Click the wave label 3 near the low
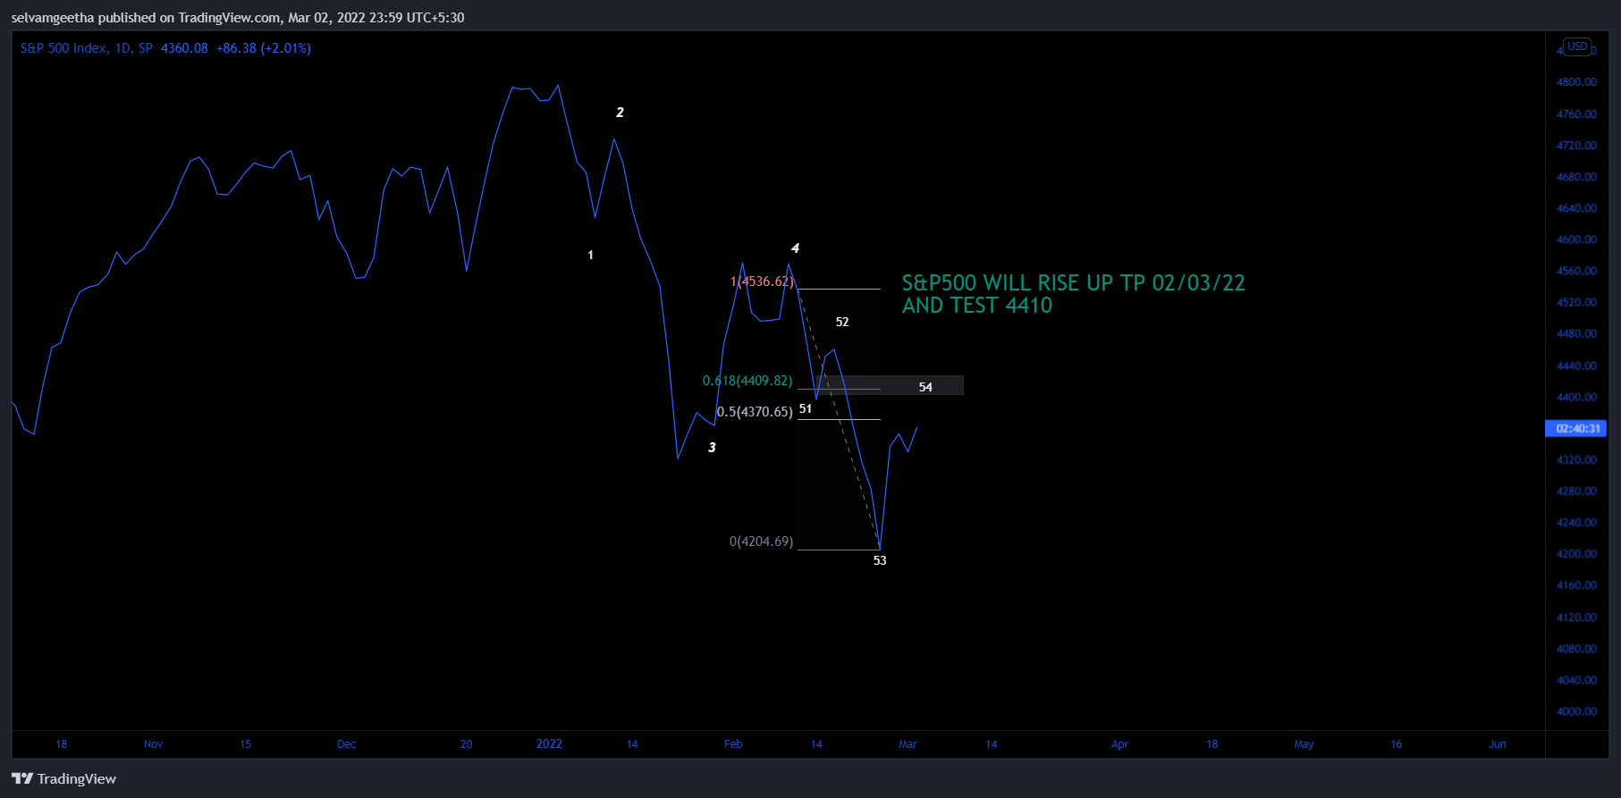 [x=712, y=448]
